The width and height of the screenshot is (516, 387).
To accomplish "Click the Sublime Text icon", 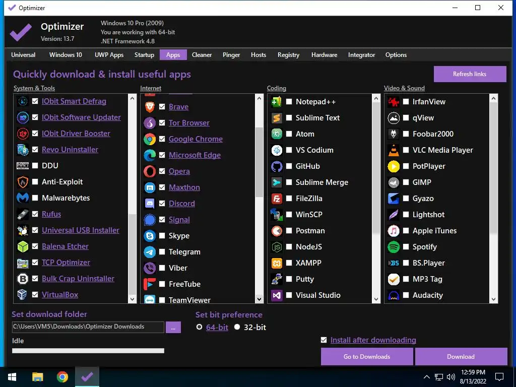I will [277, 118].
